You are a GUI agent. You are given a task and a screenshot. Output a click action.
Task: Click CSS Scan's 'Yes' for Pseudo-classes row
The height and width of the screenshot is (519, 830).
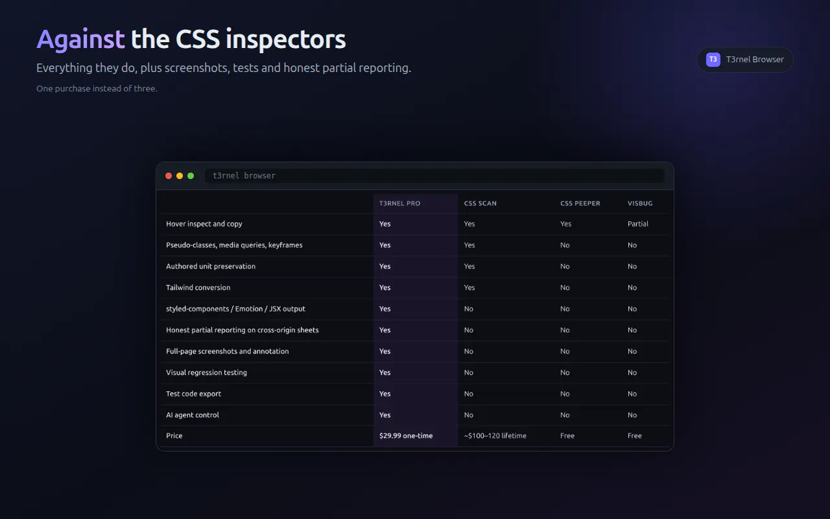pos(469,245)
